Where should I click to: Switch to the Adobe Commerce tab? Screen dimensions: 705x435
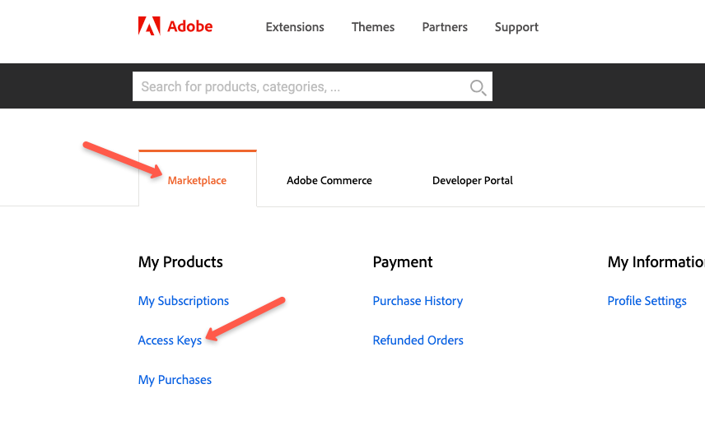pyautogui.click(x=329, y=180)
